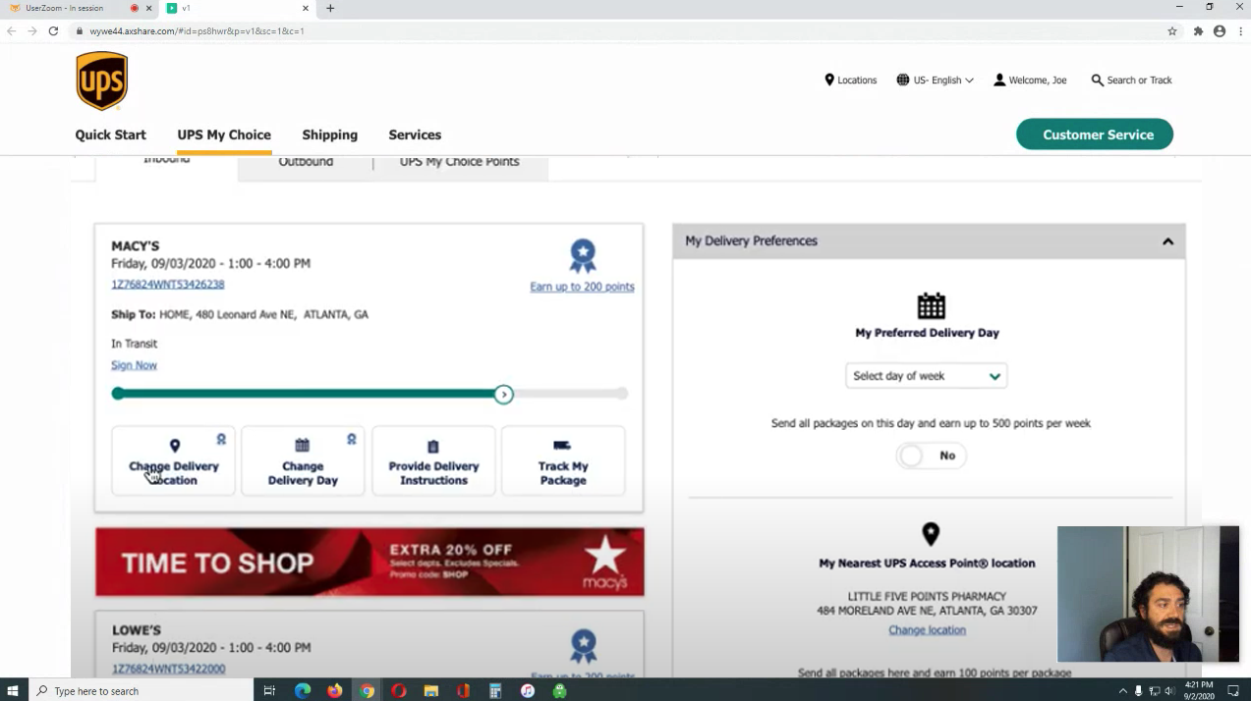Click the browser address bar URL
Screen dimensions: 1251x701
[x=197, y=31]
